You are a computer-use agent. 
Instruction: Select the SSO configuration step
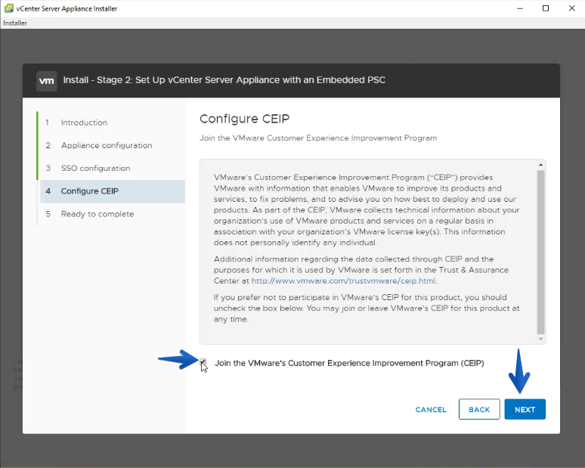coord(95,168)
